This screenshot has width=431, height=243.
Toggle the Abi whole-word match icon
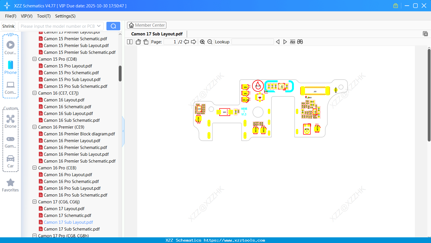click(x=293, y=42)
